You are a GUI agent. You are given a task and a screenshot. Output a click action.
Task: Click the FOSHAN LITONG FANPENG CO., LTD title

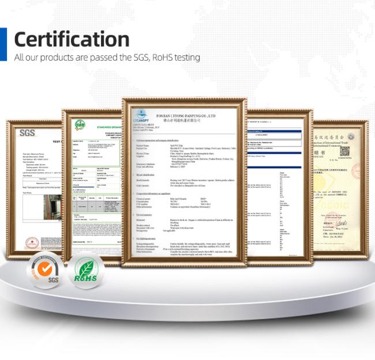[x=186, y=116]
